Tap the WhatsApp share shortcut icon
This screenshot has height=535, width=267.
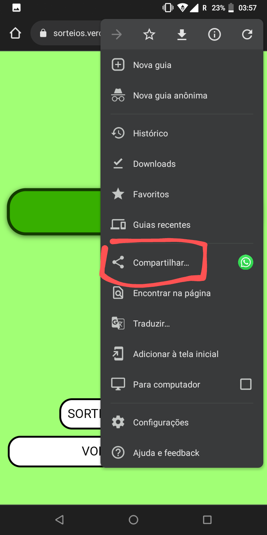[245, 262]
